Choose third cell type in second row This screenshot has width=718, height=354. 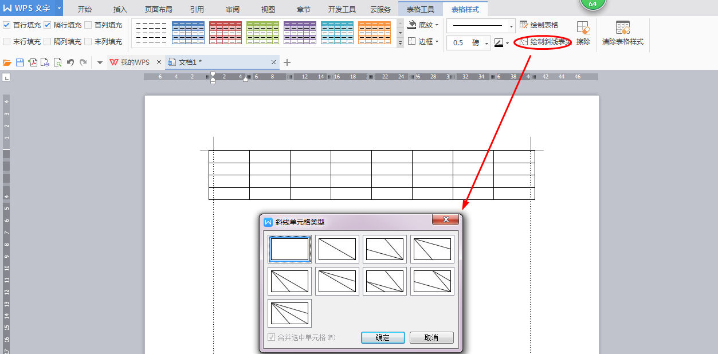(384, 281)
